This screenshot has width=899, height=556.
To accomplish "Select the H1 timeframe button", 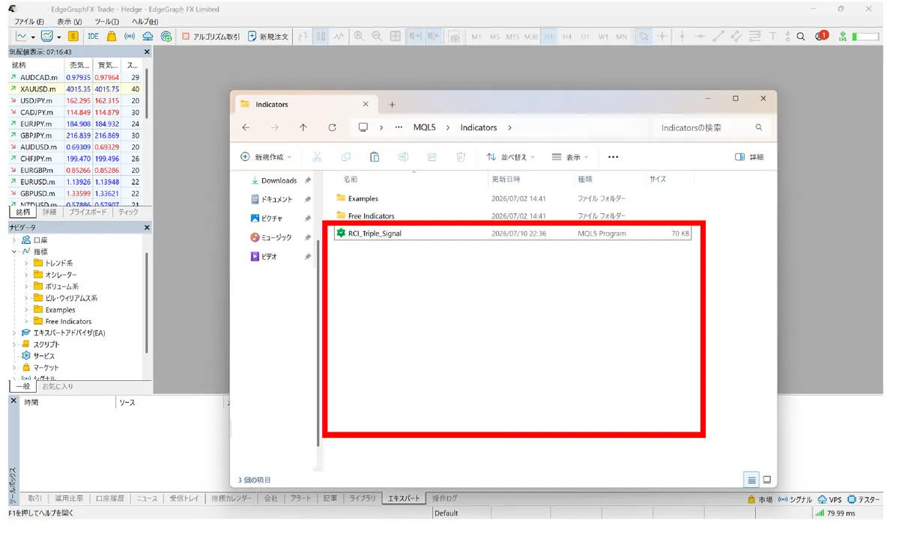I will click(x=549, y=36).
